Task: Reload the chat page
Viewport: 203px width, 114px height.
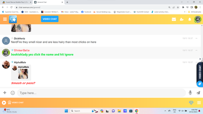Action: (x=11, y=7)
